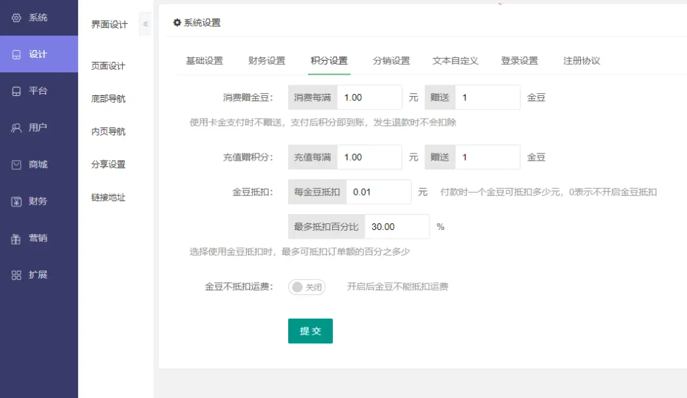Screen dimensions: 687x398
Task: Click the gear icon beside 系统设置 title
Action: pos(177,22)
